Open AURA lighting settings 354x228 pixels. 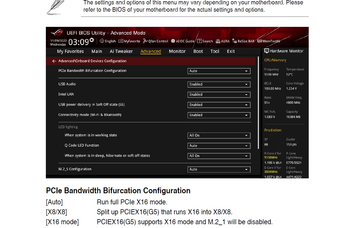click(x=223, y=41)
